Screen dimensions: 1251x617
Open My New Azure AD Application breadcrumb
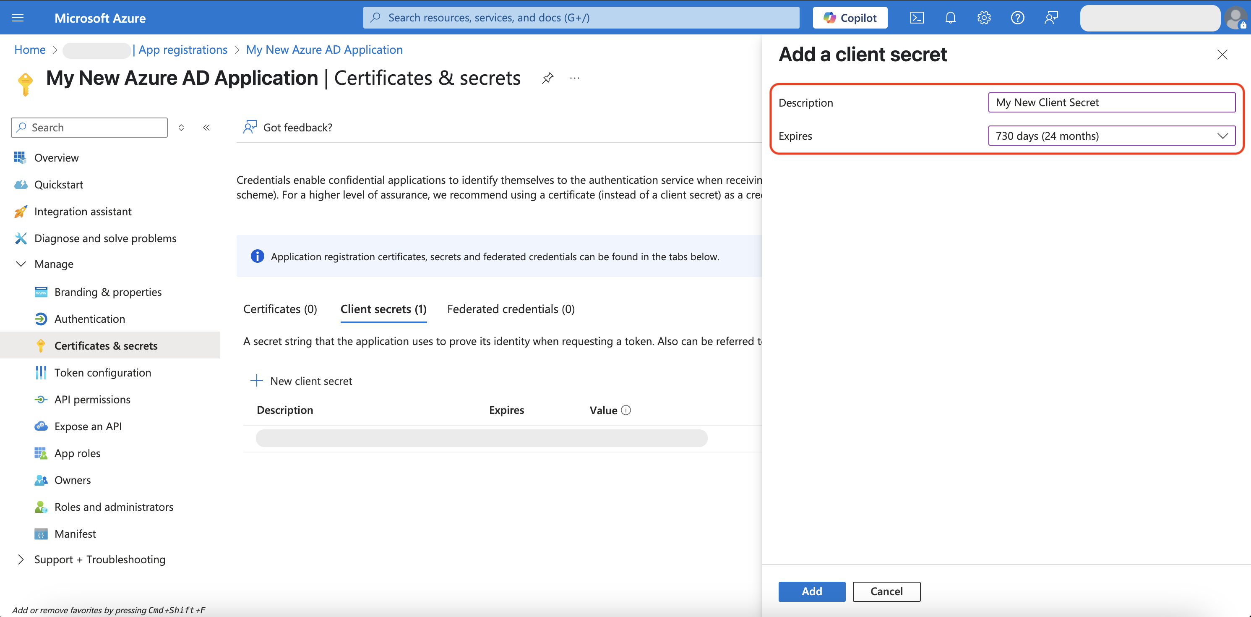pyautogui.click(x=324, y=50)
